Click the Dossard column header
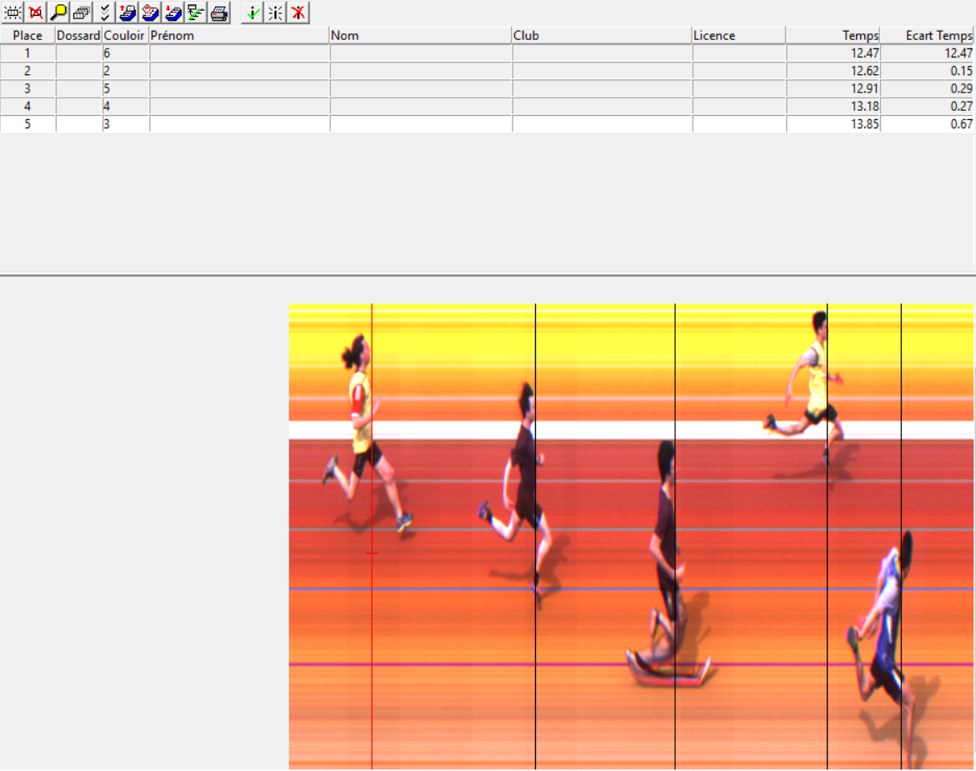Viewport: 976px width, 771px height. [78, 36]
